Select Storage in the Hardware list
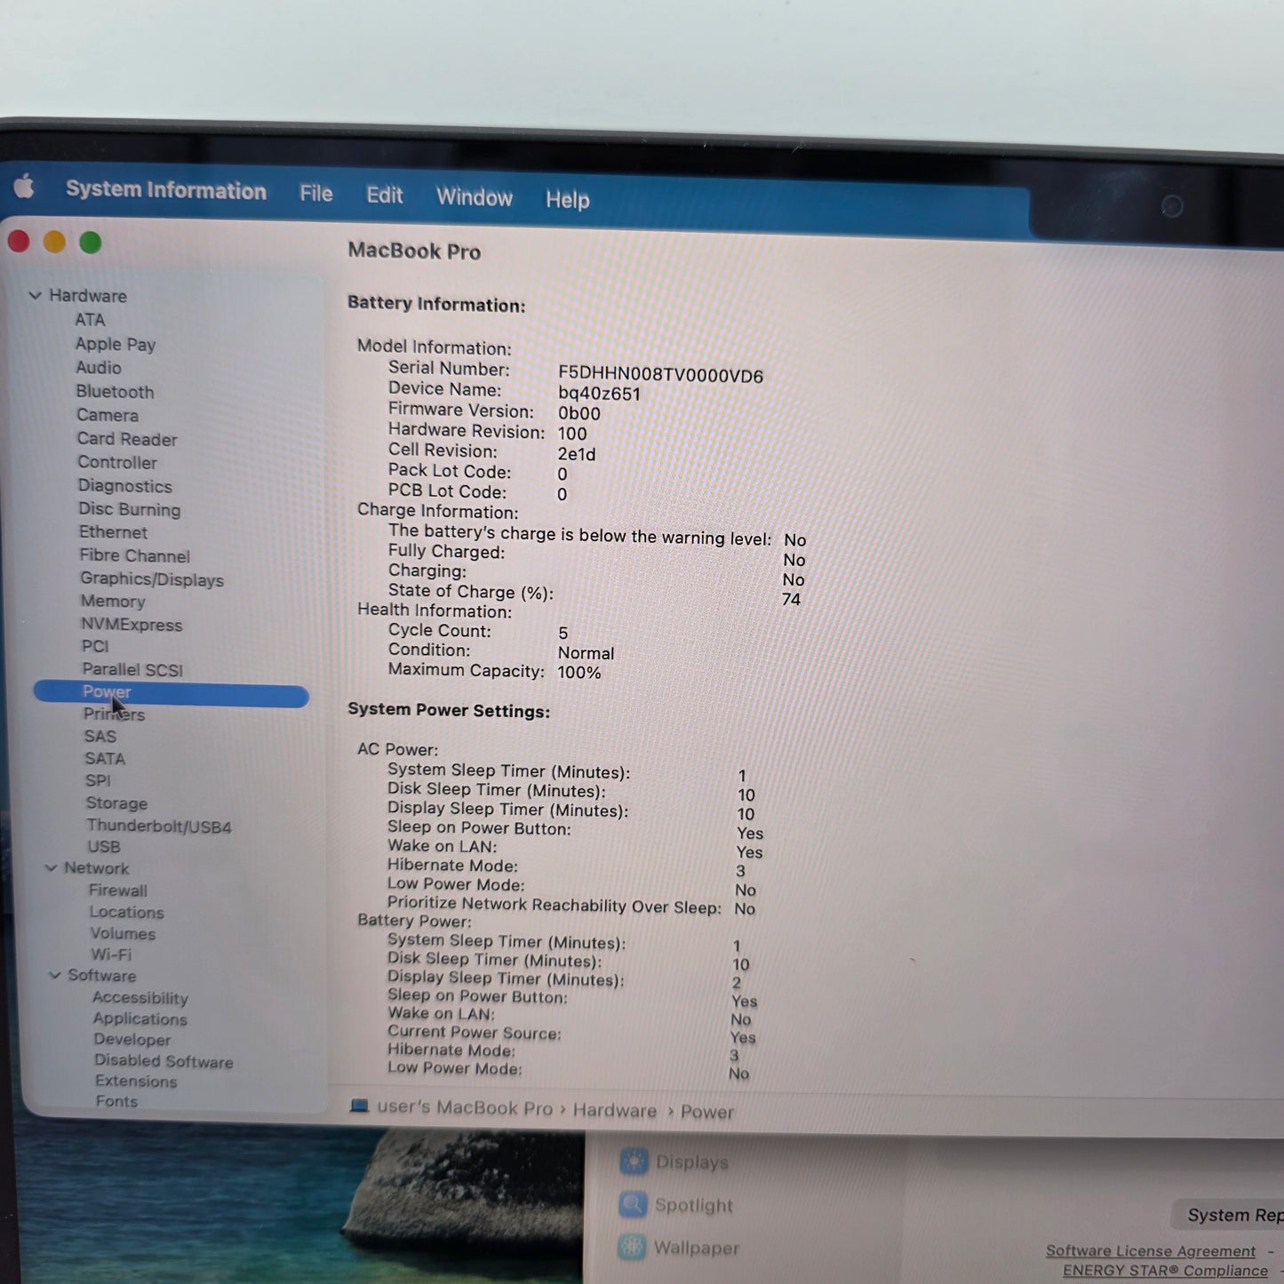 116,803
